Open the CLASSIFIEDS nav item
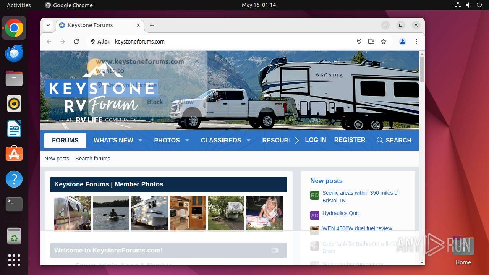489x275 pixels. click(221, 141)
